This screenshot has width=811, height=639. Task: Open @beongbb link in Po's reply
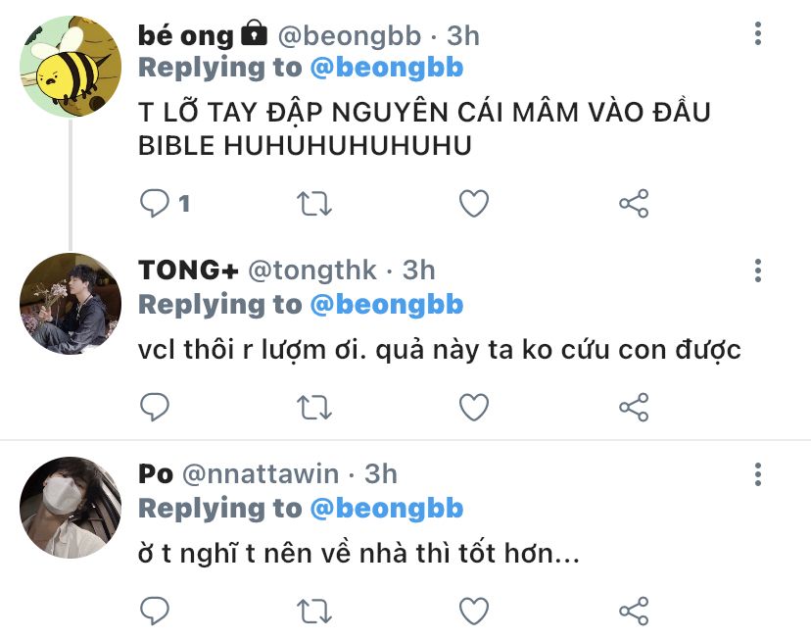pos(386,509)
